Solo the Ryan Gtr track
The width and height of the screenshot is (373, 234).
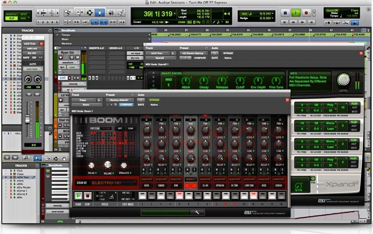coord(73,57)
